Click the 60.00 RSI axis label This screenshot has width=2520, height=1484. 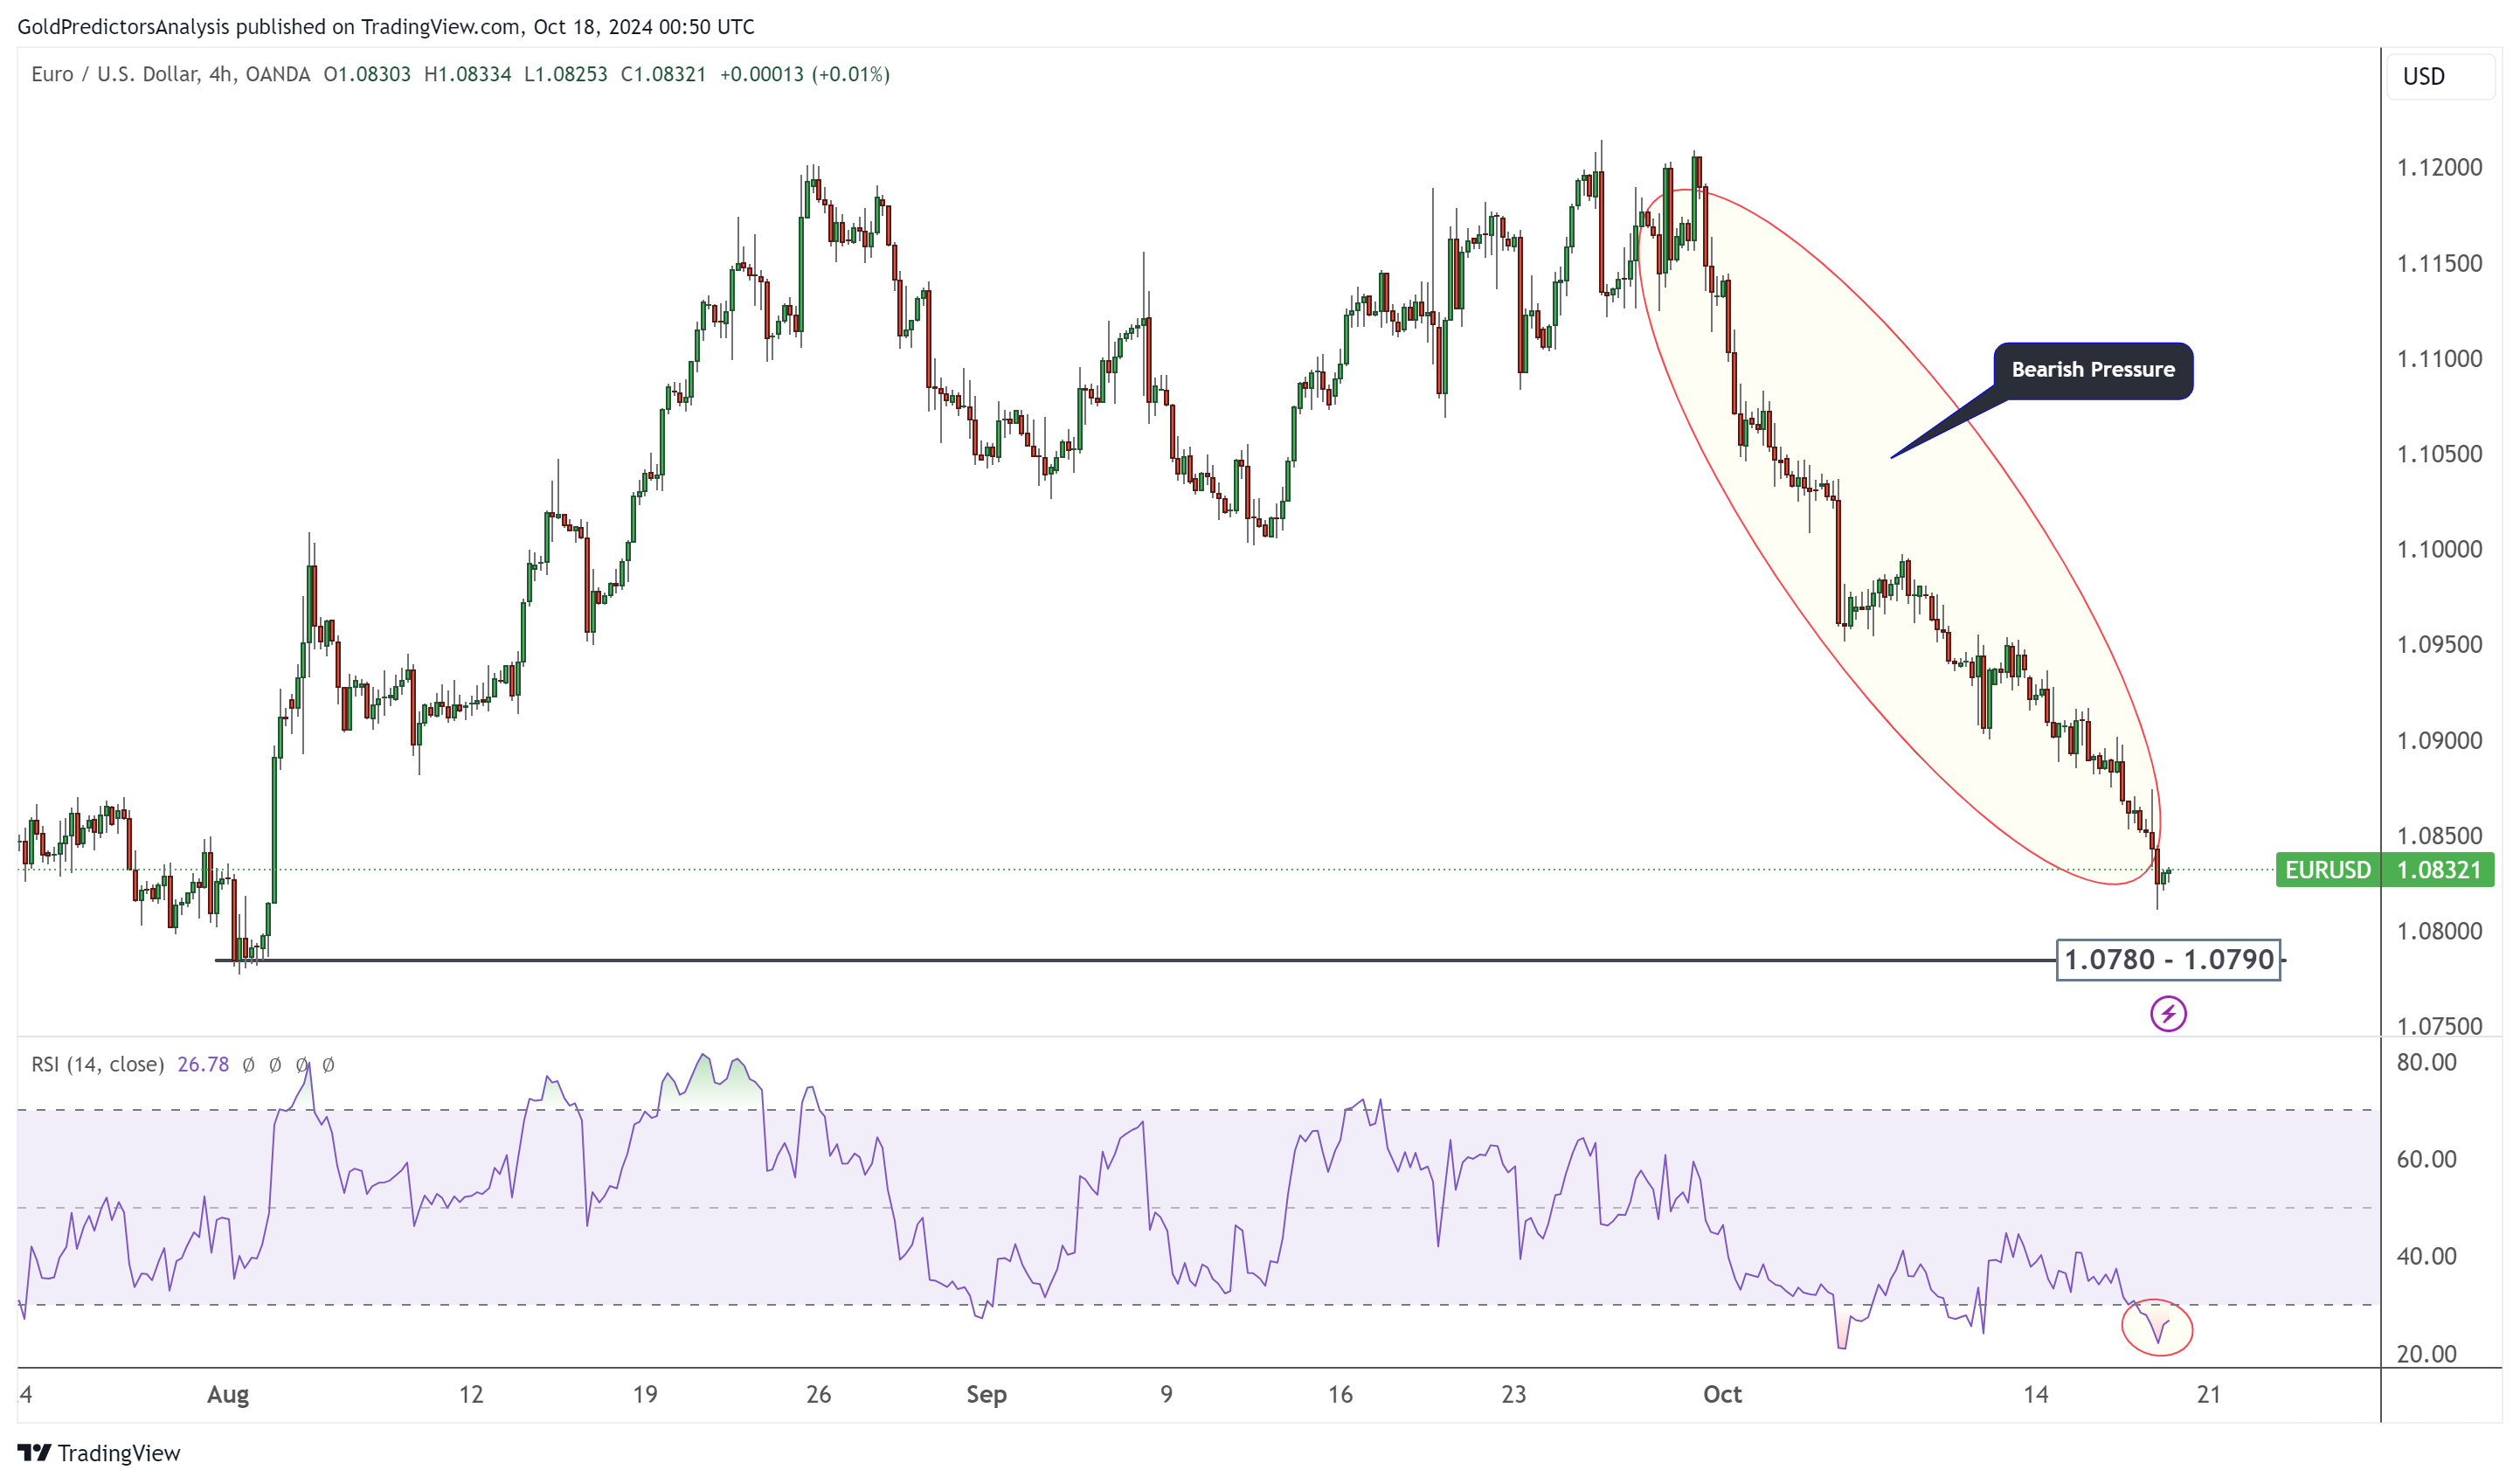(x=2426, y=1159)
